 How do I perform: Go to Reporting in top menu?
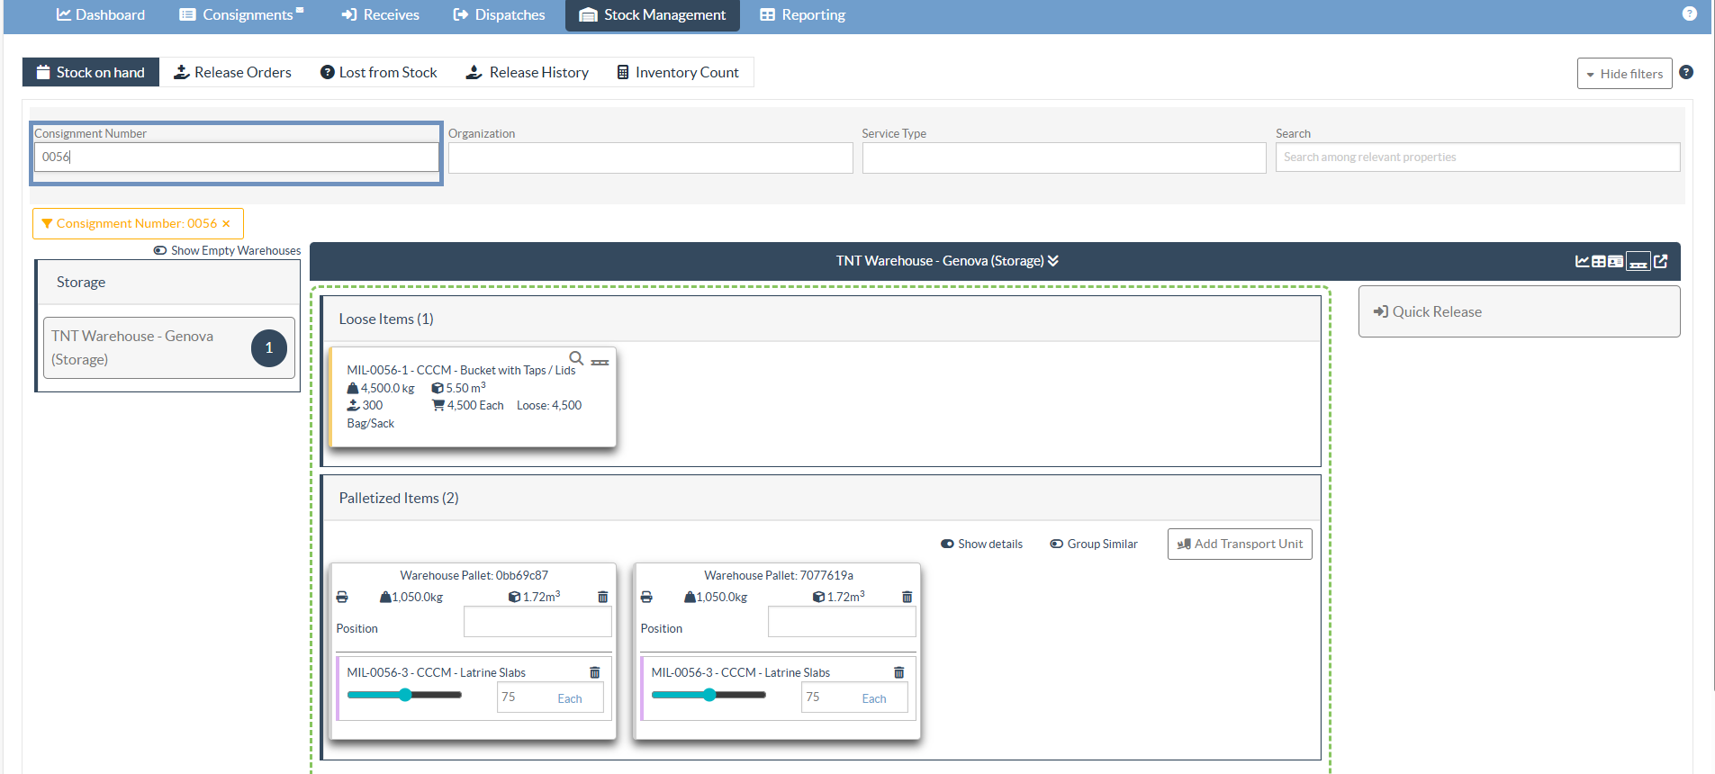click(x=803, y=15)
